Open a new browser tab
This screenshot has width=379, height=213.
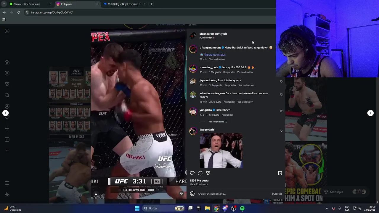tap(152, 4)
